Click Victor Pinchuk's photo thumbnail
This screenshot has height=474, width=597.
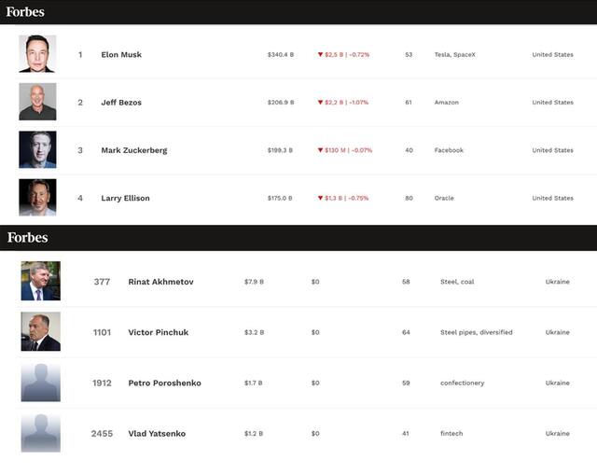pyautogui.click(x=41, y=331)
